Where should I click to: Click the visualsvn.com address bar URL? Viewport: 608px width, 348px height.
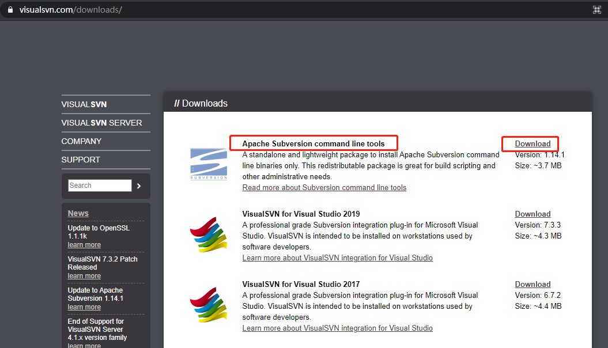(x=70, y=10)
